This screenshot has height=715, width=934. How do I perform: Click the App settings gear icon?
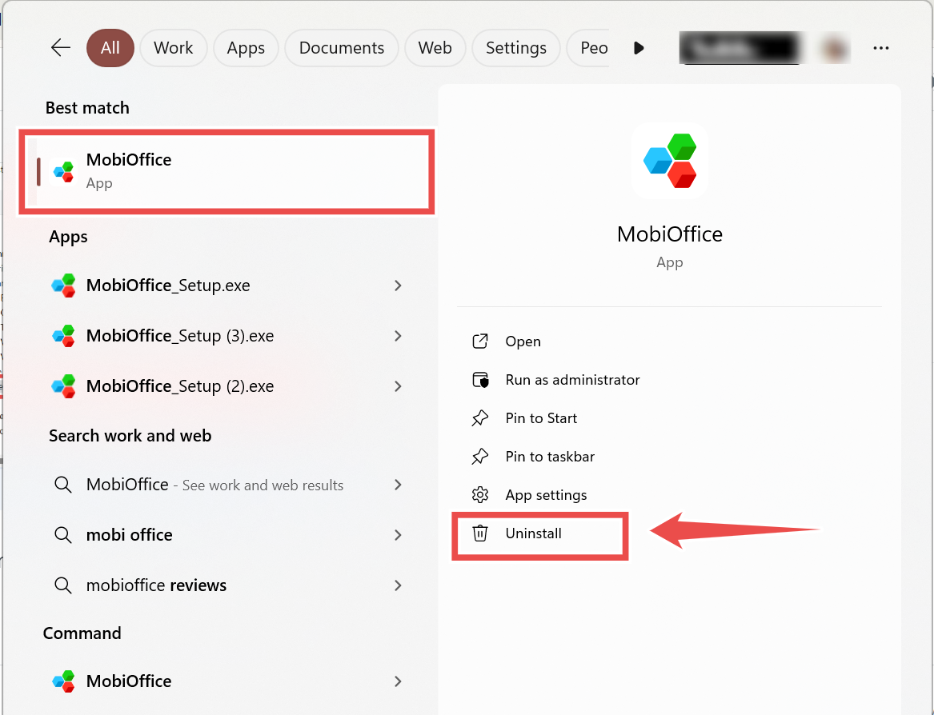[x=480, y=495]
